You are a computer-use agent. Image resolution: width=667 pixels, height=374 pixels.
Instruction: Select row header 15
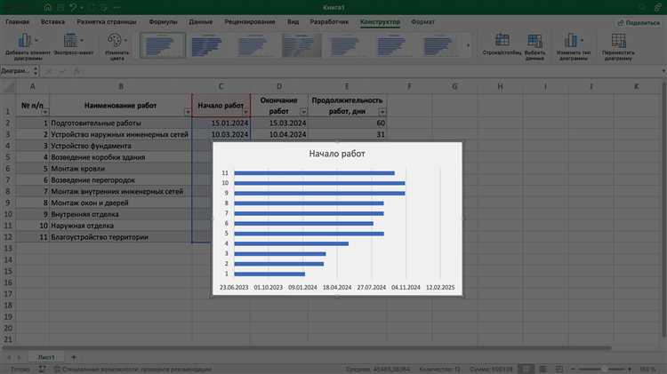pos(8,271)
